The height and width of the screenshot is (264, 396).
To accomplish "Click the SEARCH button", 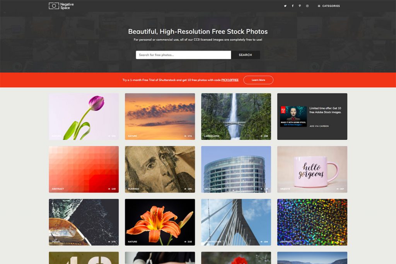I will [x=246, y=55].
